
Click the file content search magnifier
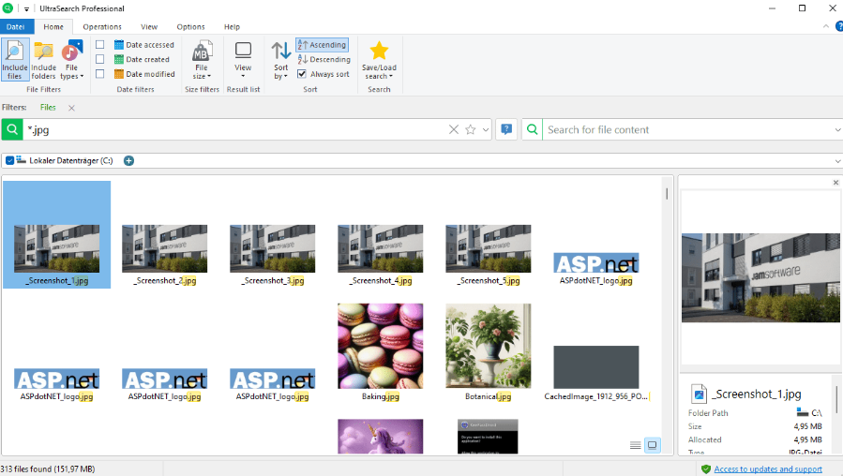(532, 129)
